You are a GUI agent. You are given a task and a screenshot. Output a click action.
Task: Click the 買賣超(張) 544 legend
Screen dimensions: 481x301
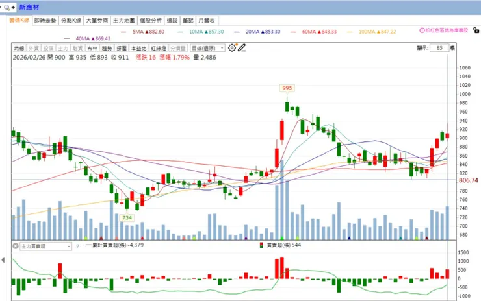[284, 245]
